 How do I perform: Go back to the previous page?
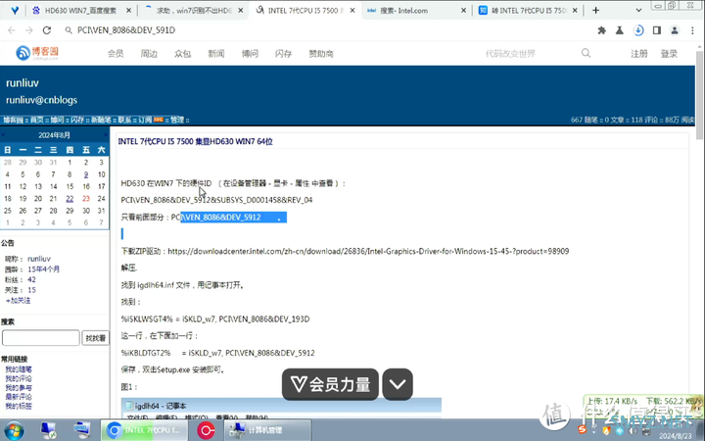(12, 30)
